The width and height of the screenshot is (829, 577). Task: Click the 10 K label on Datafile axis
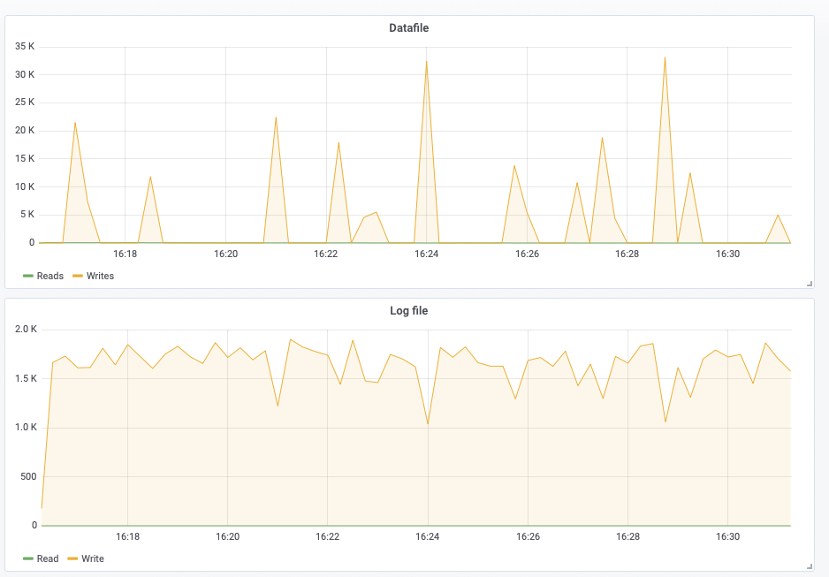click(x=25, y=186)
